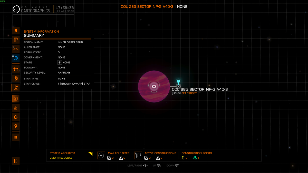
Task: Open the list view icon in sidebar
Action: 16,137
